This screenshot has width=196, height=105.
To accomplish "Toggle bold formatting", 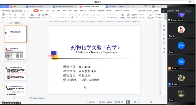I will pos(51,18).
